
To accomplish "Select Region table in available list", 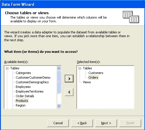I will pyautogui.click(x=21, y=105).
